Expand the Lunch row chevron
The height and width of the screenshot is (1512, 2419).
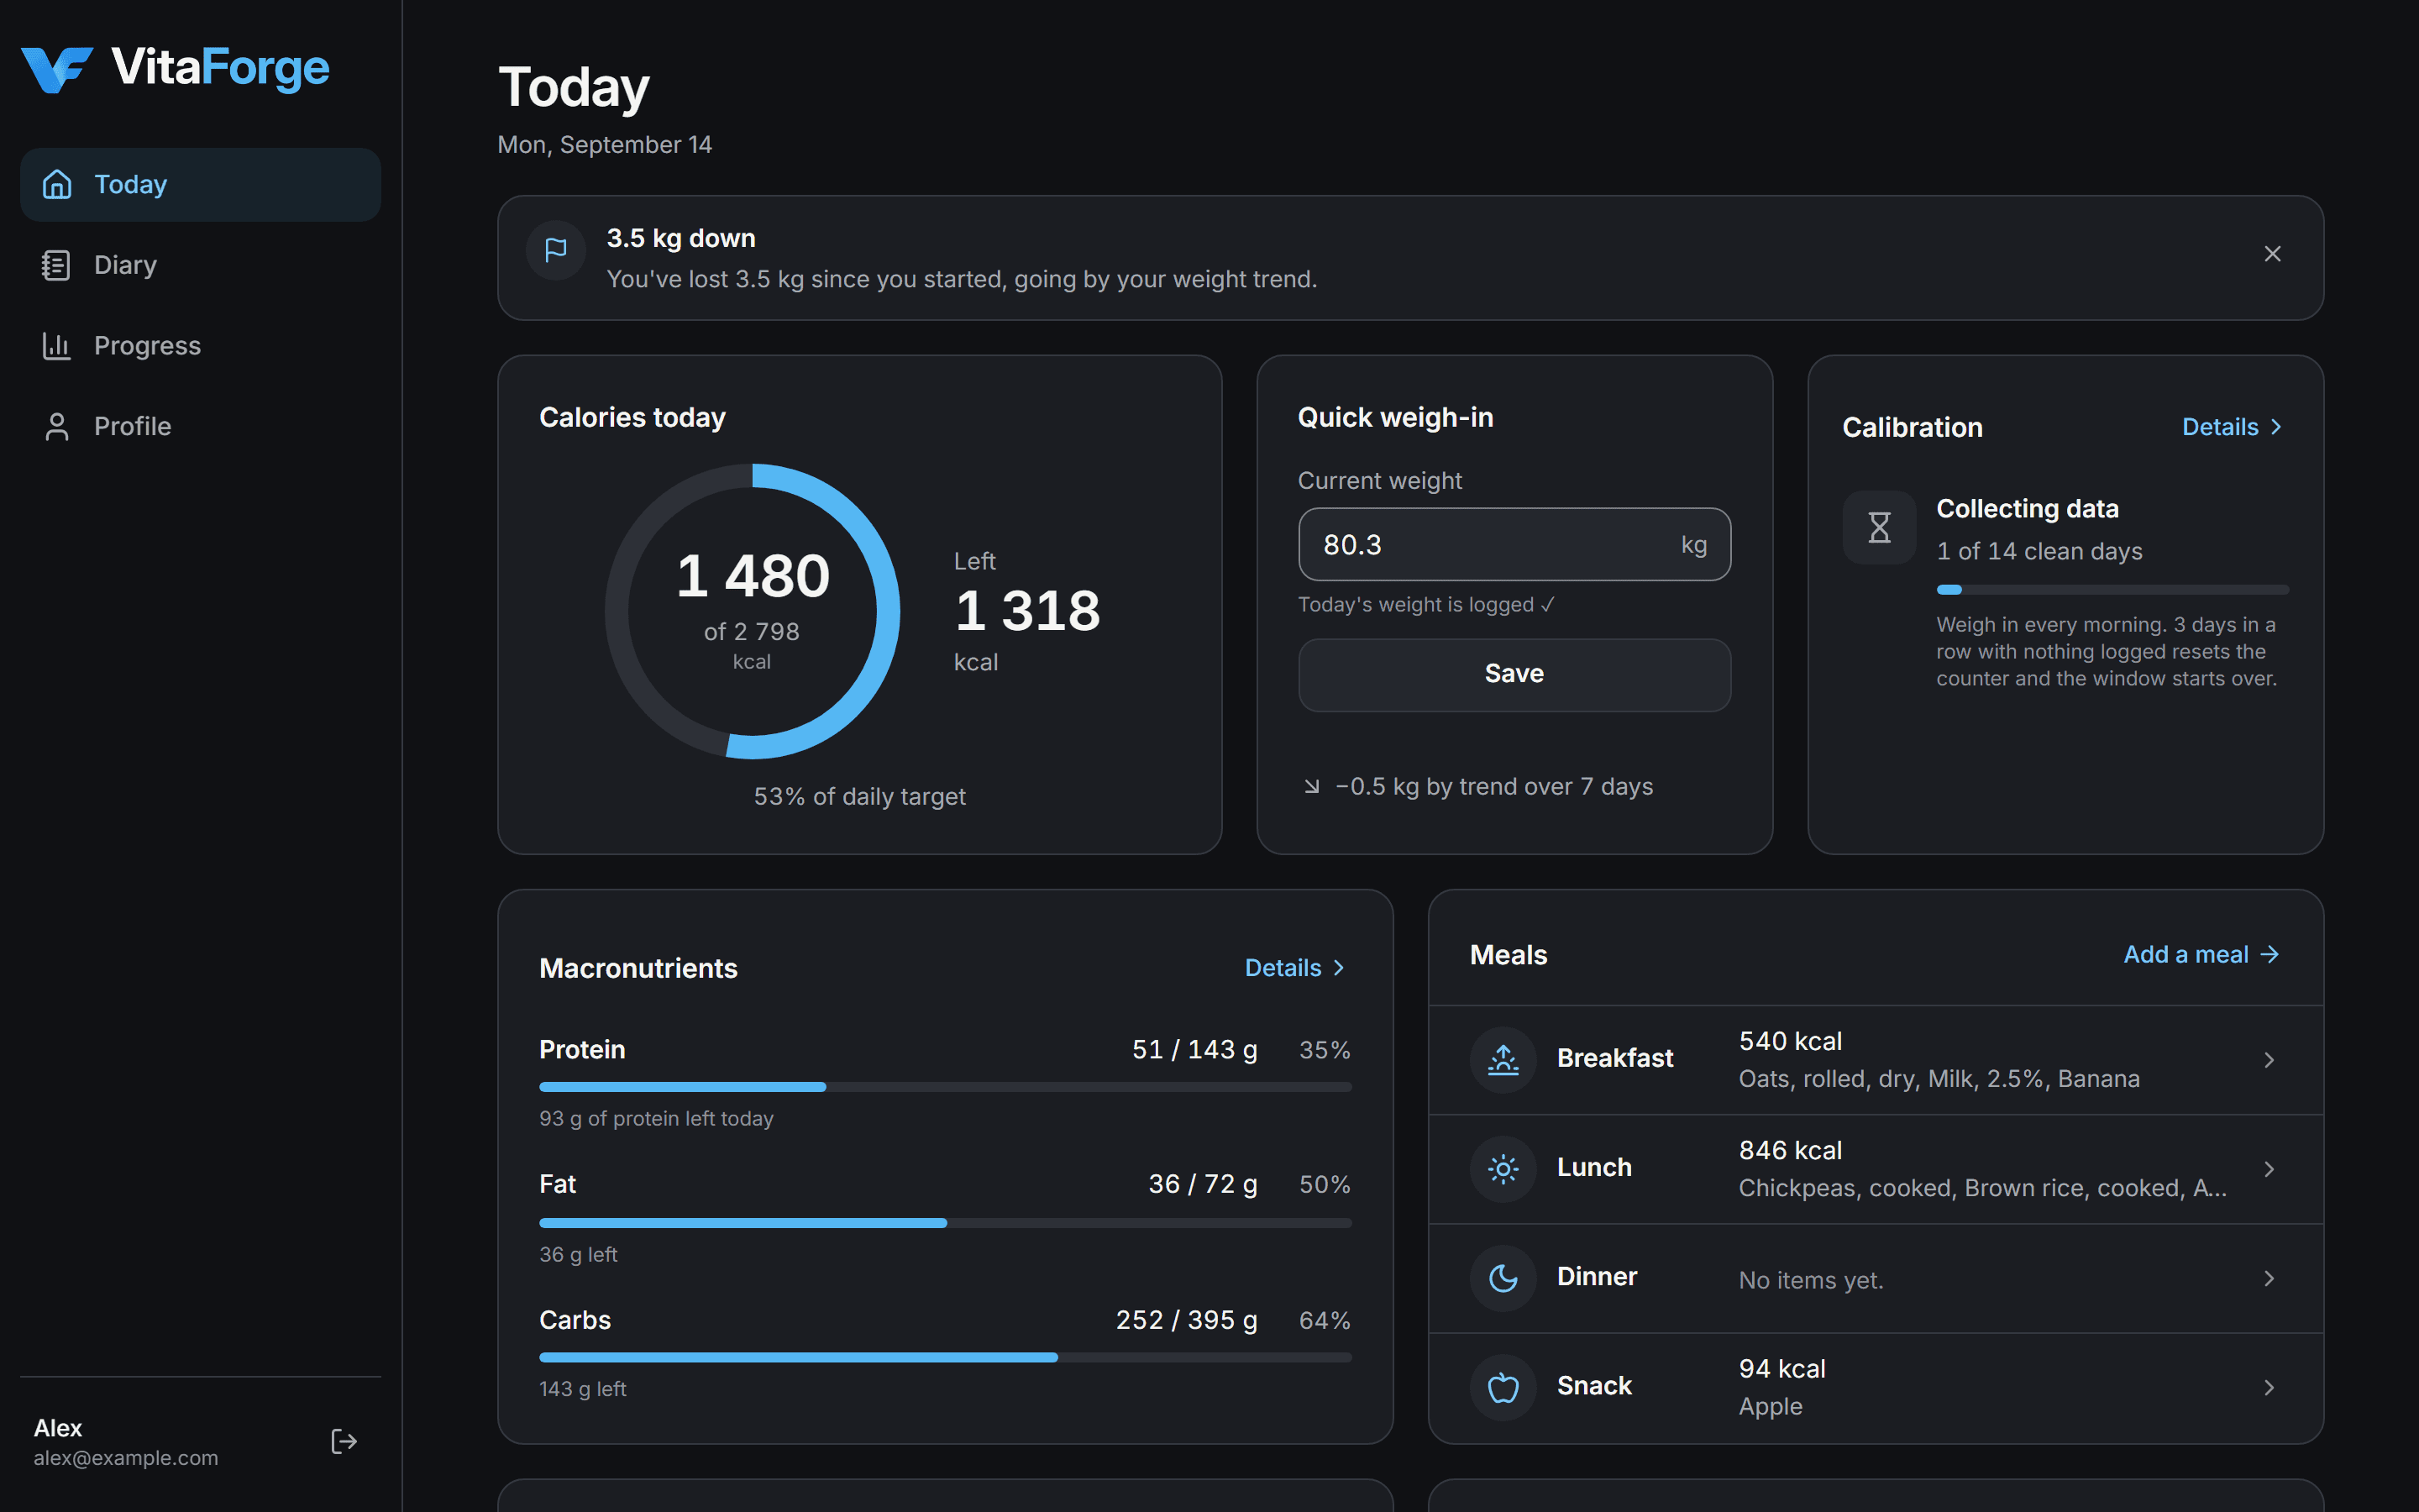point(2269,1169)
